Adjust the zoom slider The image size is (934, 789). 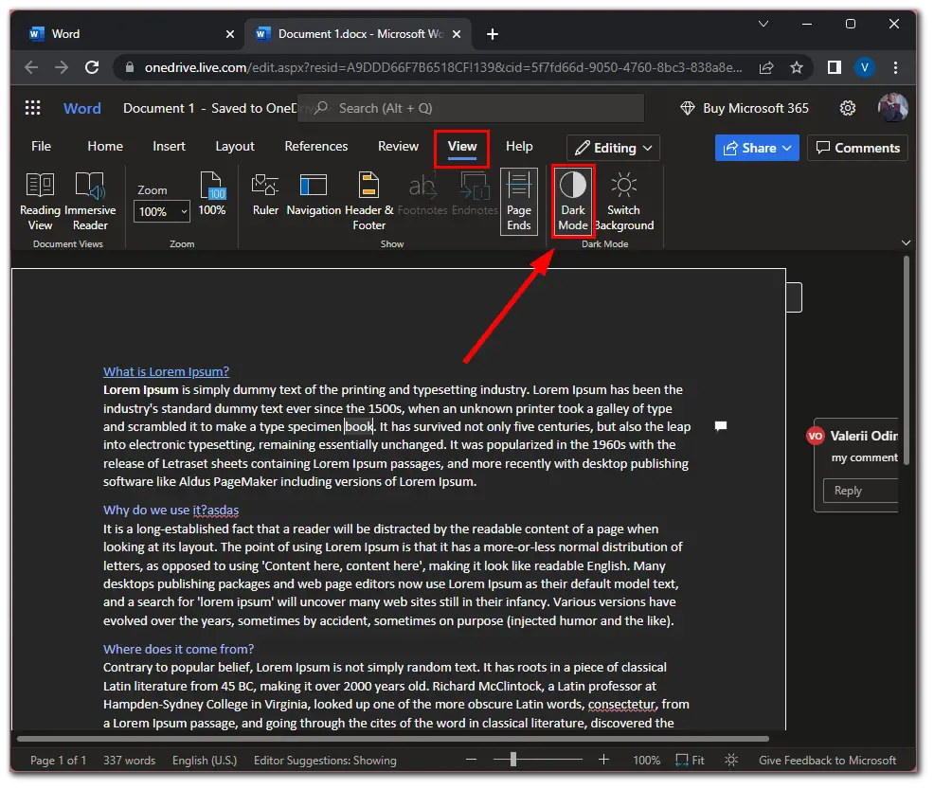pyautogui.click(x=512, y=760)
